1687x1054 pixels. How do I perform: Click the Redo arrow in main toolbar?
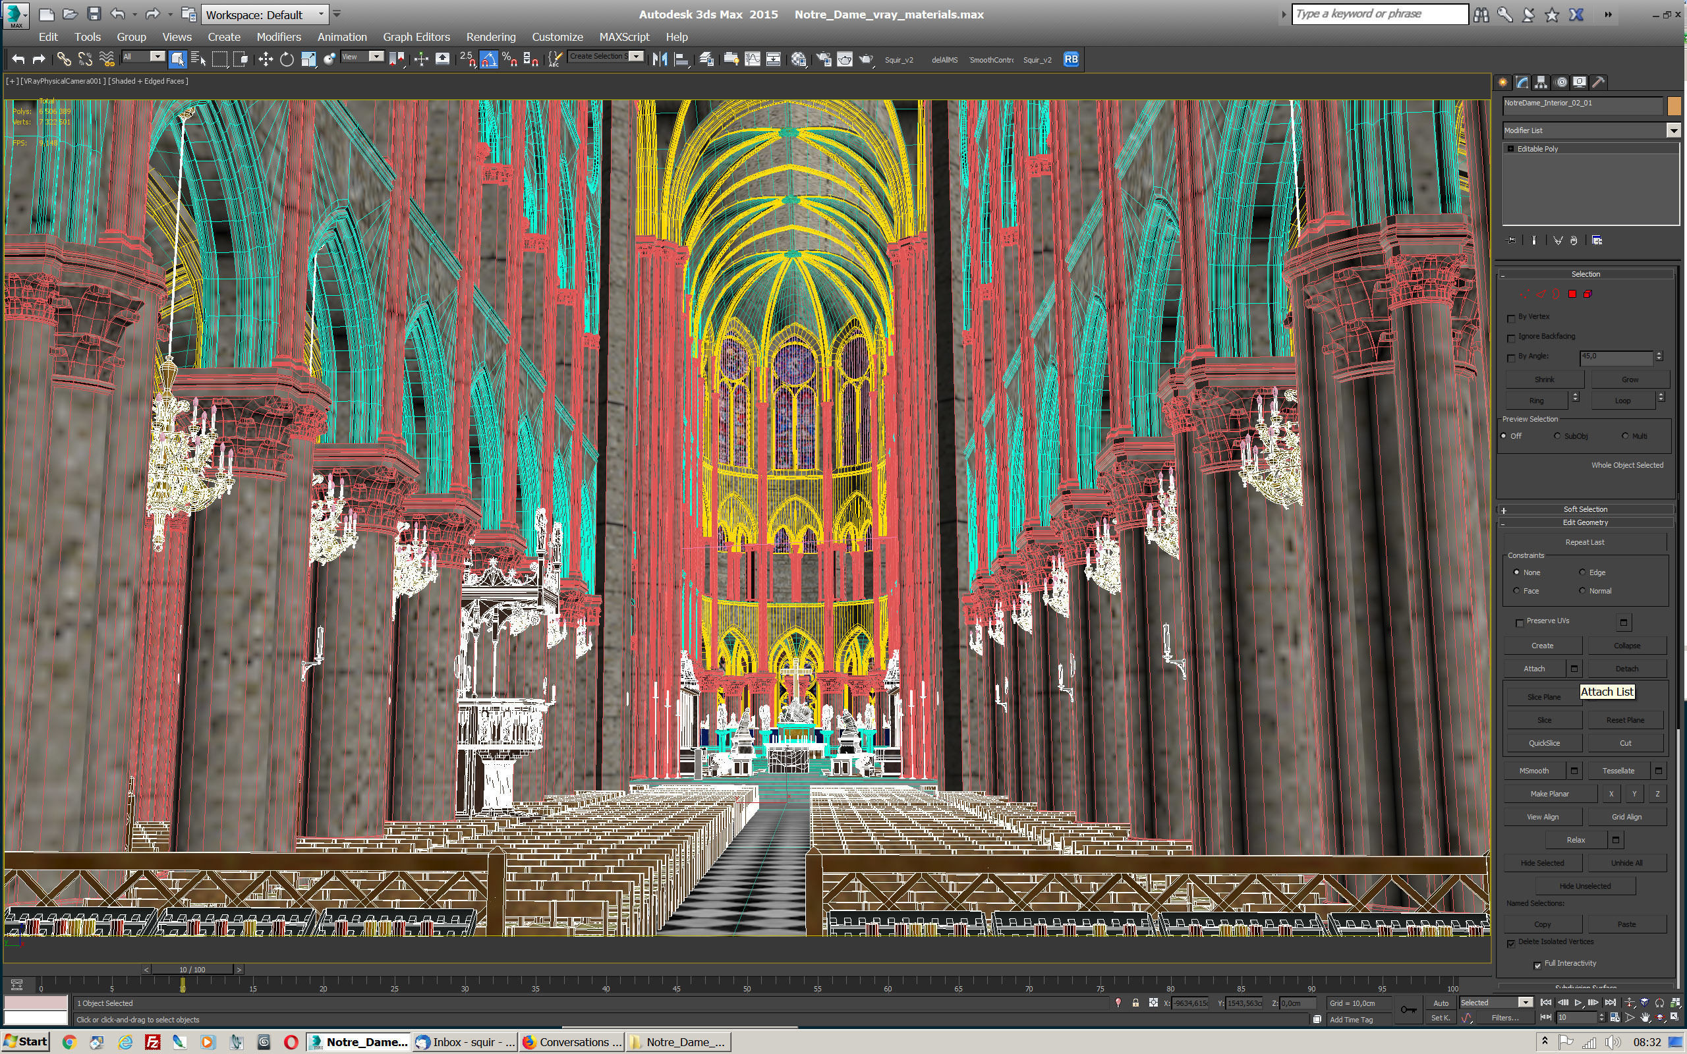(39, 59)
